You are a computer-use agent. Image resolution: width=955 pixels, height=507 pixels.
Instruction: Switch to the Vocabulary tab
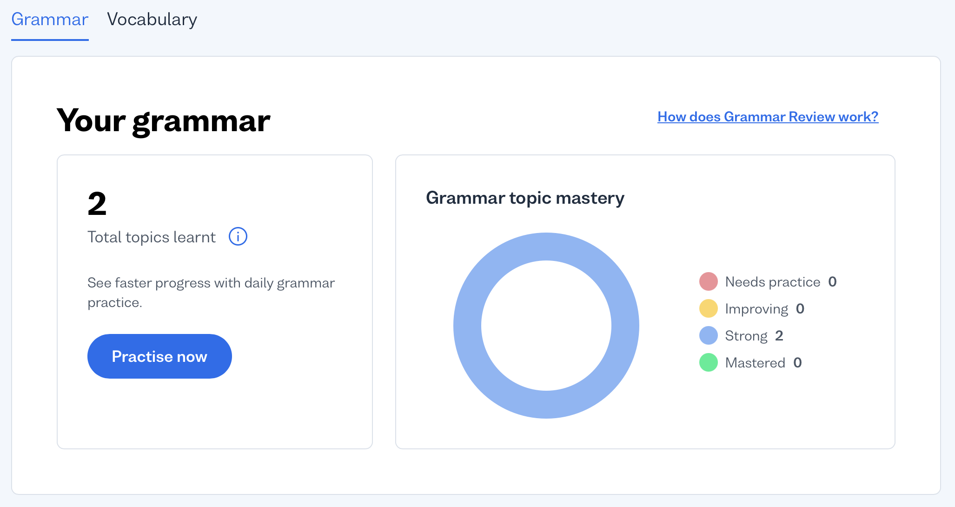pos(152,20)
